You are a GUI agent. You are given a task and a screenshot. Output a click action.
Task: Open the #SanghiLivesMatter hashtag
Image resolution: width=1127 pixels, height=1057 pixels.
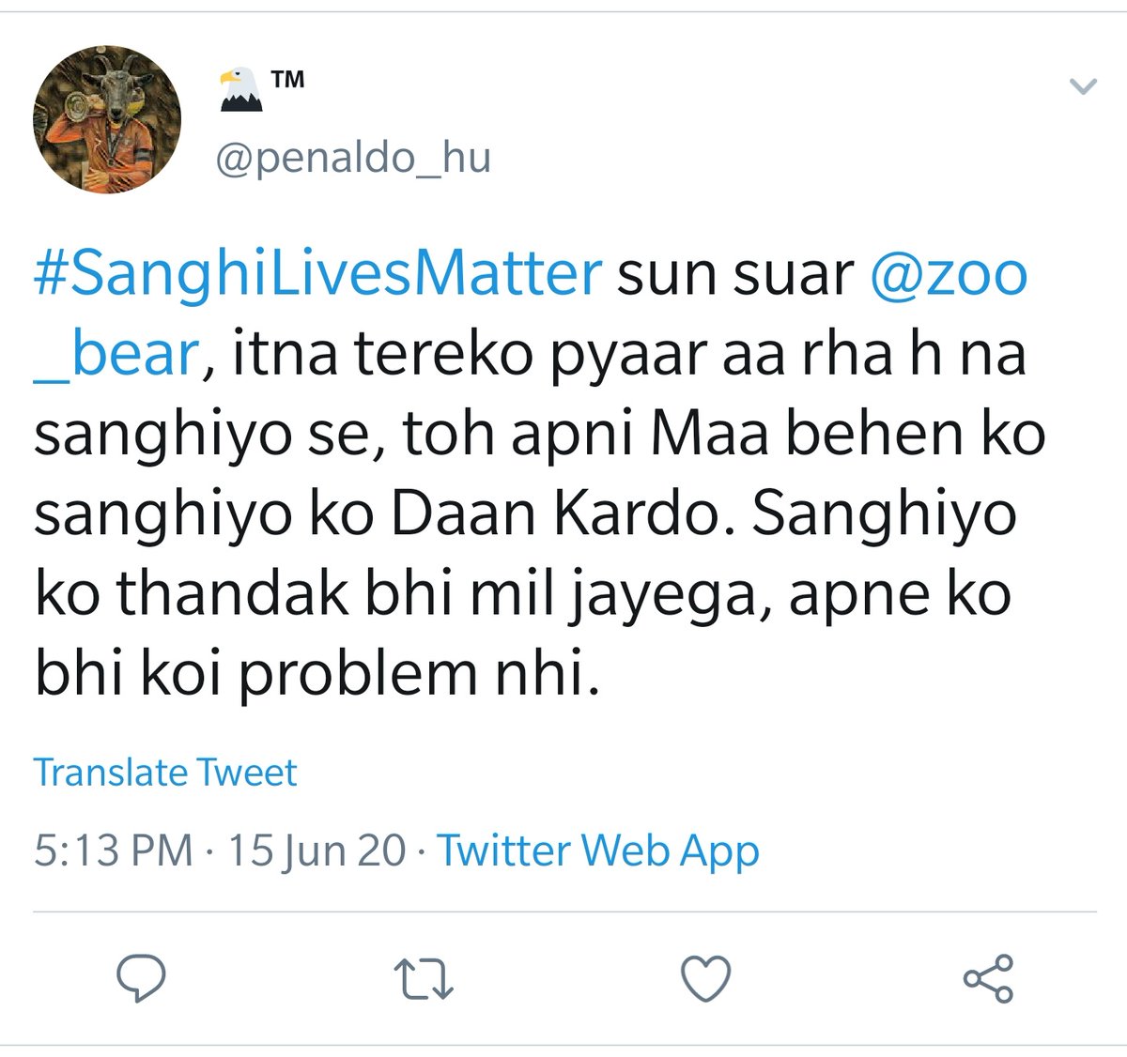pyautogui.click(x=317, y=274)
